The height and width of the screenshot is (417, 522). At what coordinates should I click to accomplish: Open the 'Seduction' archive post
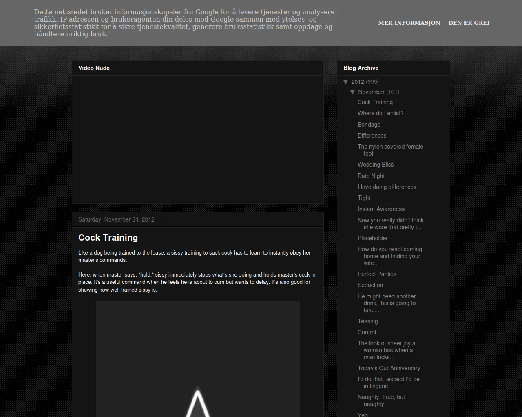[x=370, y=285]
